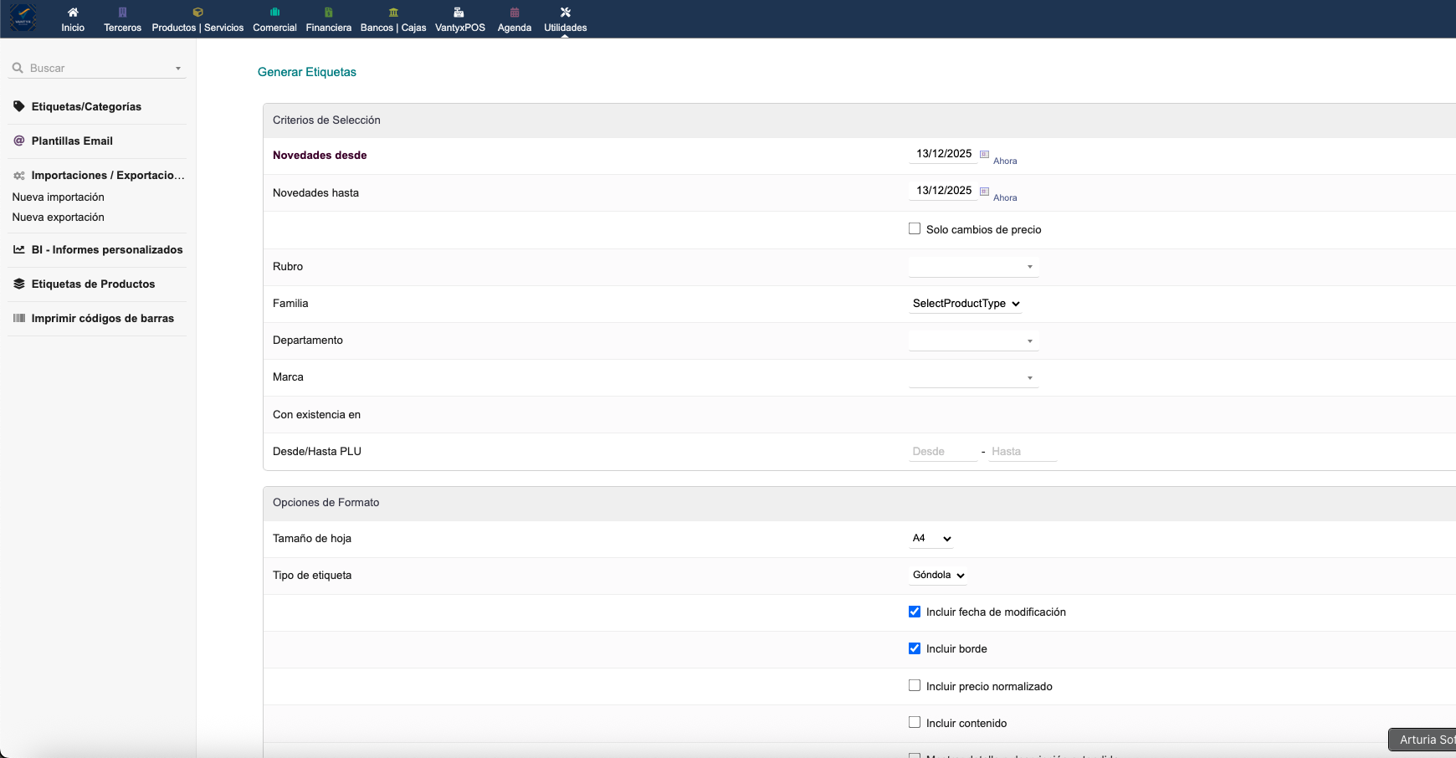Uncheck Incluir fecha de modificación
Screen dimensions: 1456x758
pos(915,612)
